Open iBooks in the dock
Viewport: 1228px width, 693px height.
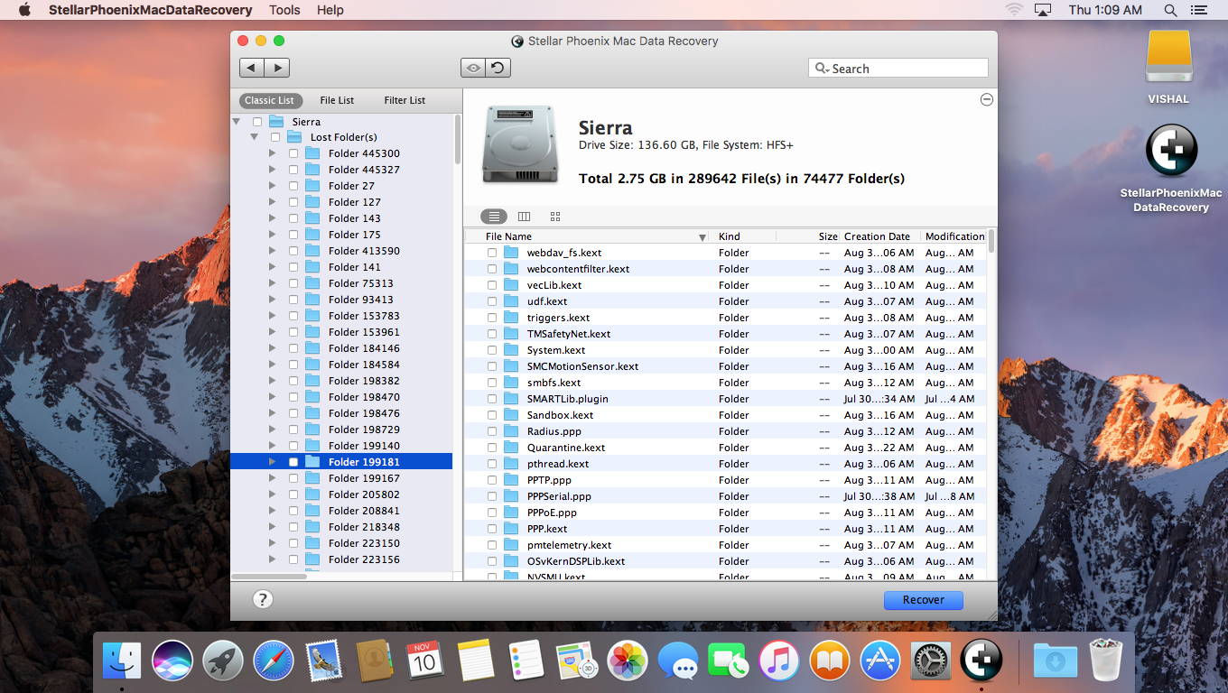click(x=830, y=661)
